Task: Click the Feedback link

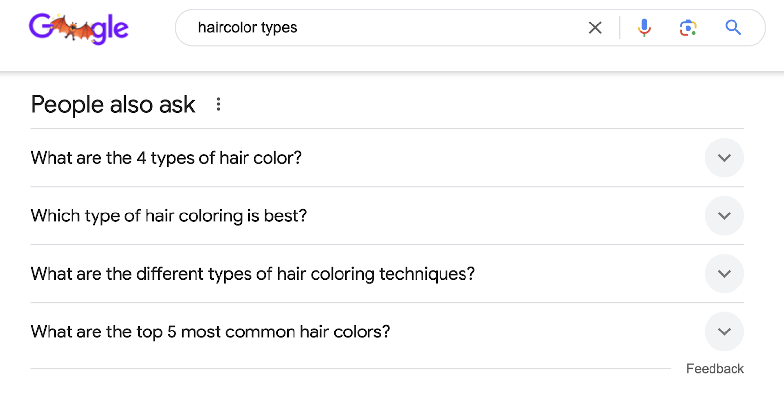Action: point(715,368)
